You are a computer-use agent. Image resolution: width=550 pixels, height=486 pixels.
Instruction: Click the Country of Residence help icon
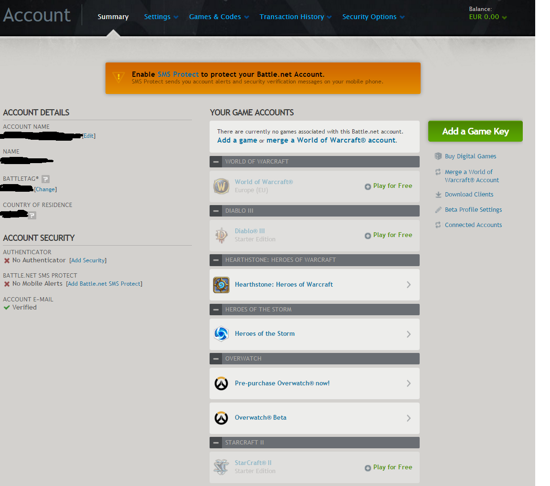point(32,215)
